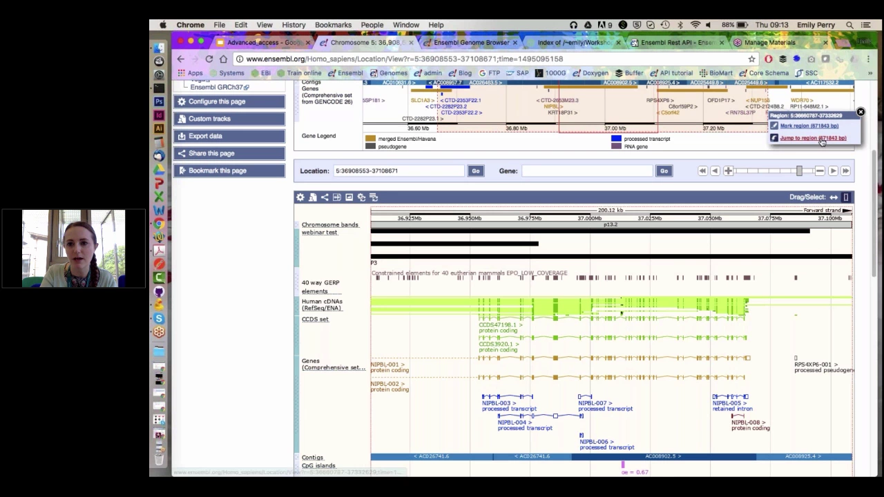Jump far right with the double-arrow navigation button
The height and width of the screenshot is (497, 884).
pyautogui.click(x=845, y=170)
